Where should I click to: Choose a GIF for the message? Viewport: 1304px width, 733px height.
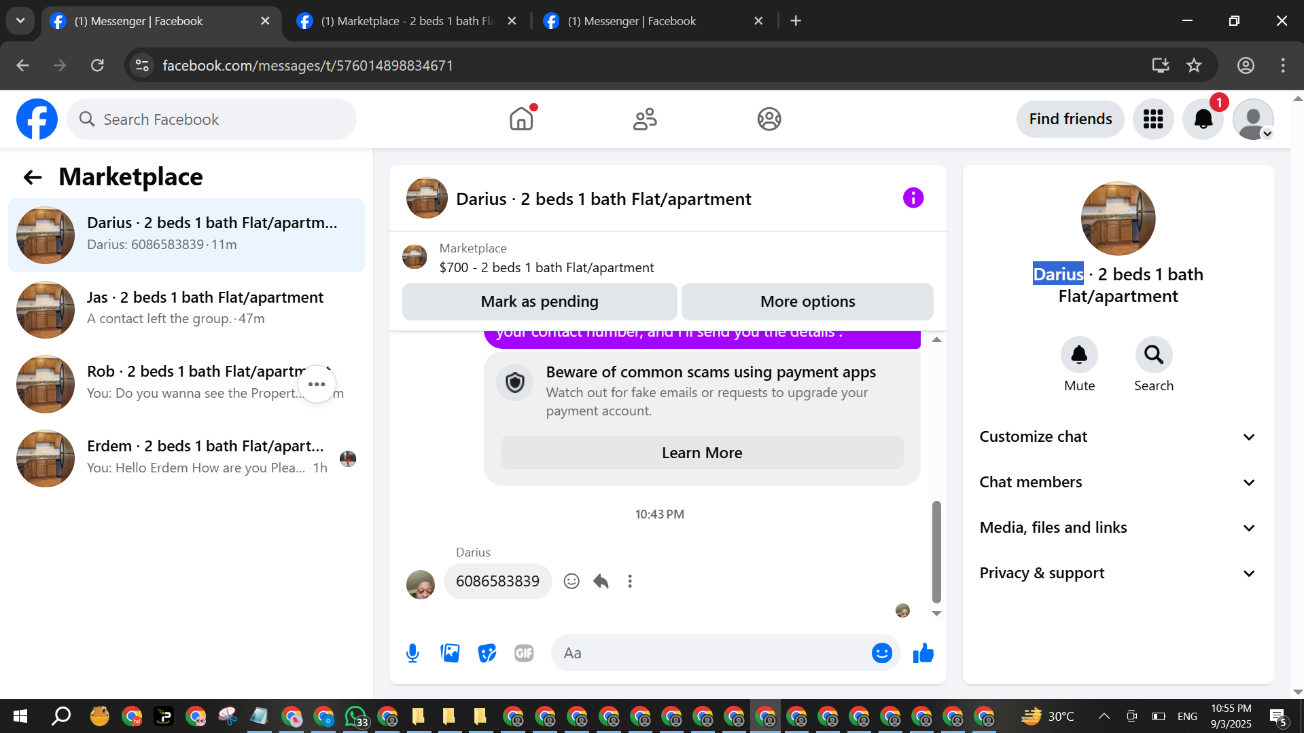(524, 653)
